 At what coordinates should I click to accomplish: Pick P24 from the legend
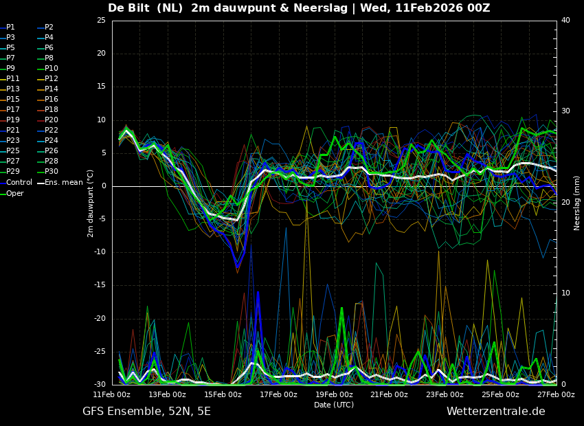(x=52, y=140)
